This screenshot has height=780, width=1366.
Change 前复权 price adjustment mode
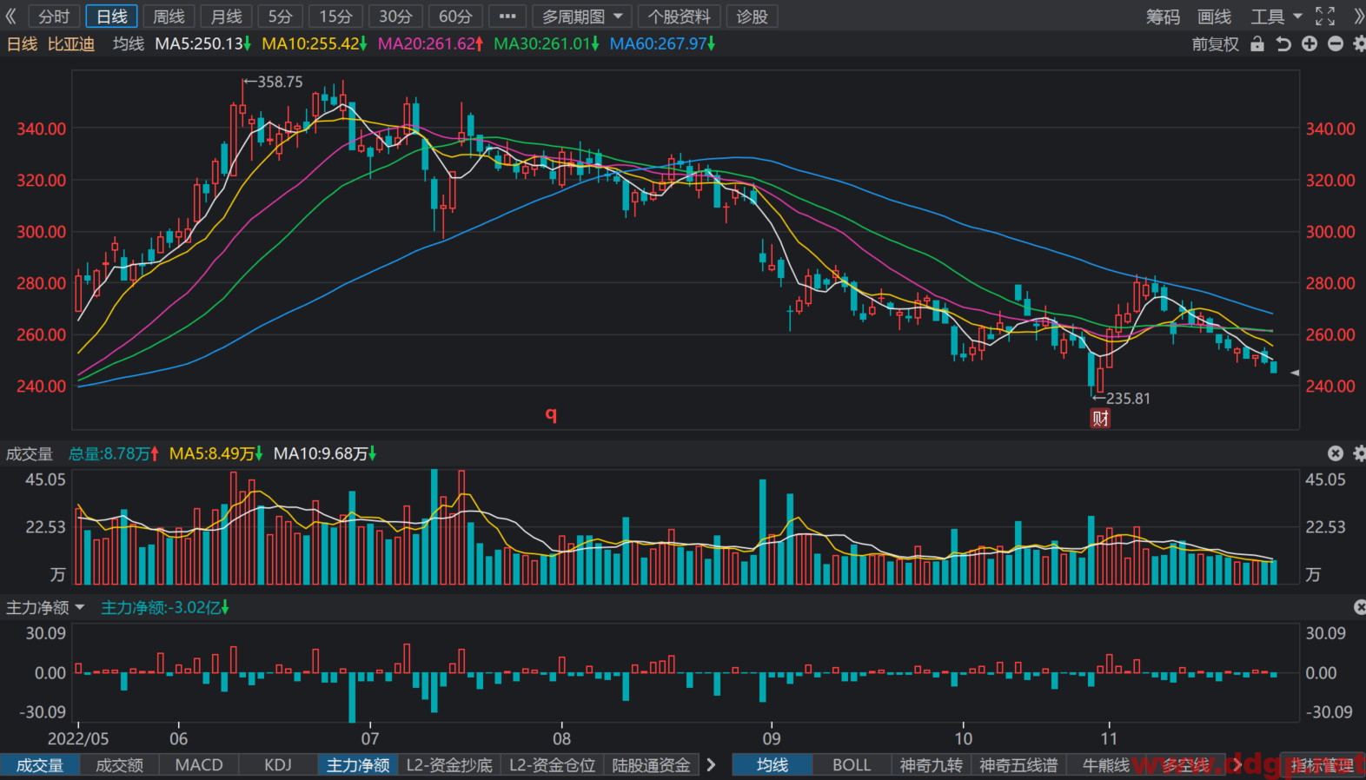pos(1215,43)
